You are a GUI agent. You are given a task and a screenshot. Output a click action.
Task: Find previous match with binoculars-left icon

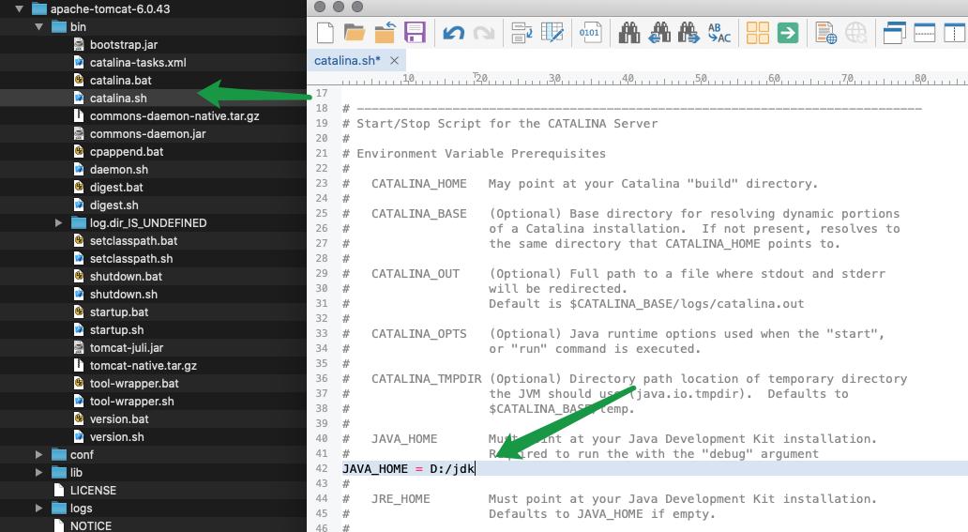coord(658,32)
